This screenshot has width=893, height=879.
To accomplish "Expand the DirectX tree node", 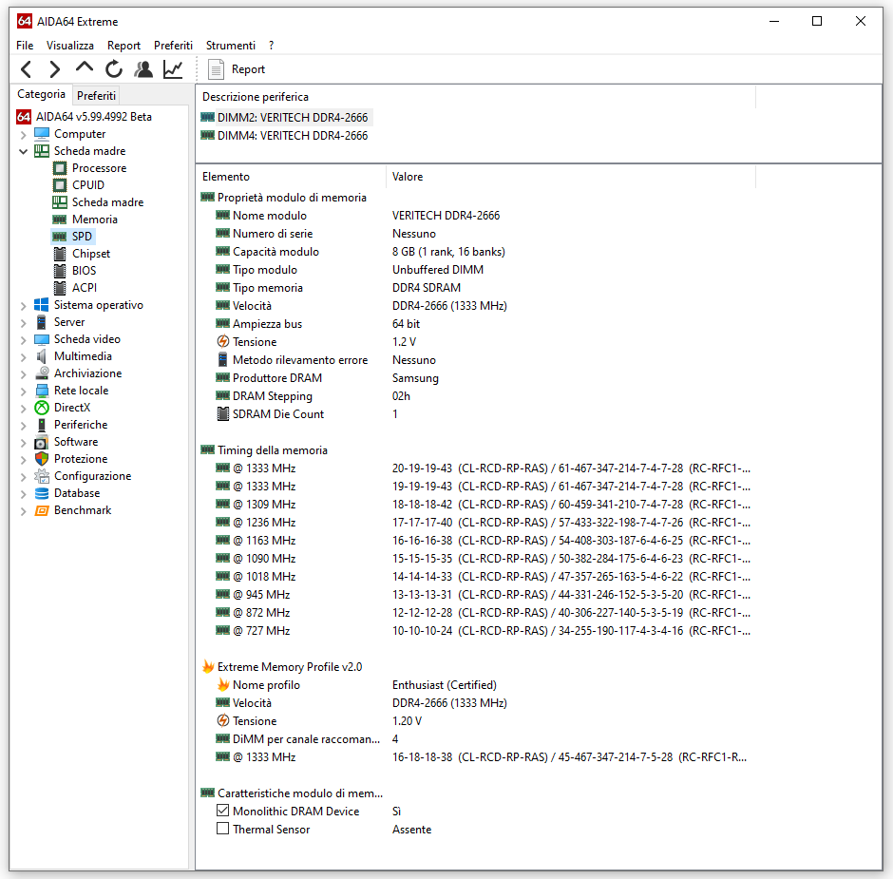I will pyautogui.click(x=24, y=409).
